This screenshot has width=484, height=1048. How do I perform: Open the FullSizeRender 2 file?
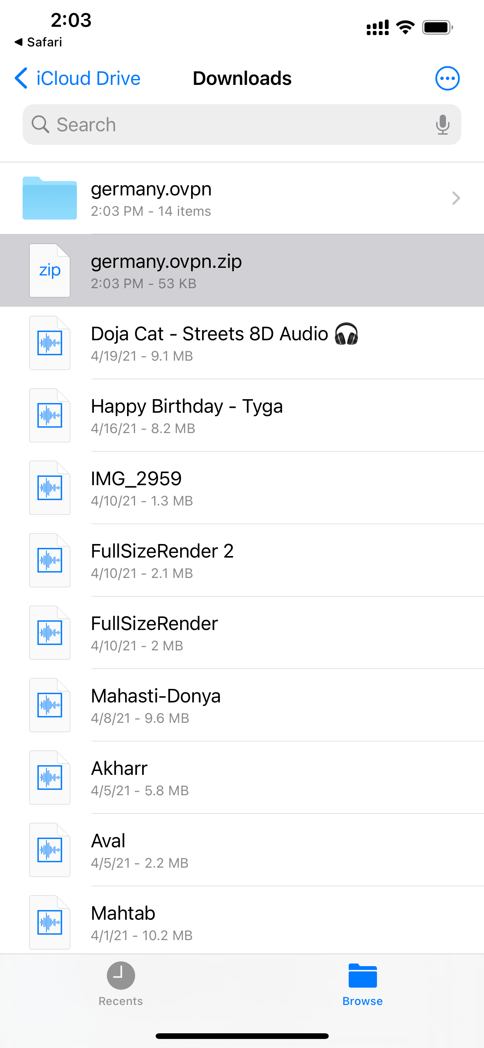(162, 560)
